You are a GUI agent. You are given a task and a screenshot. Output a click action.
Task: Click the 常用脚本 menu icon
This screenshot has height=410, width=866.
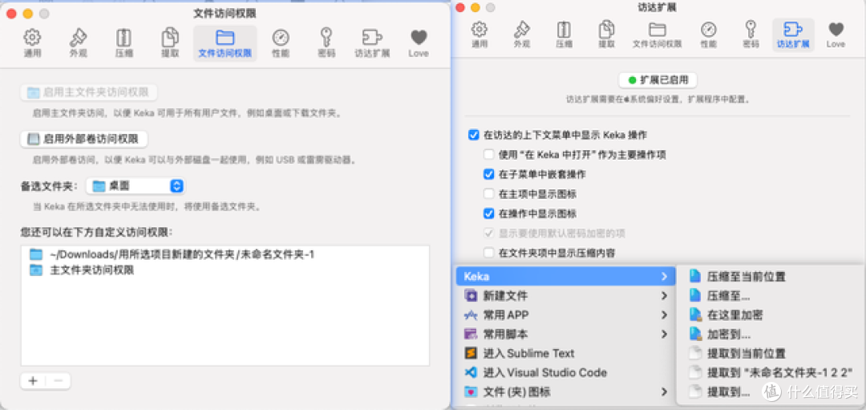coord(471,335)
